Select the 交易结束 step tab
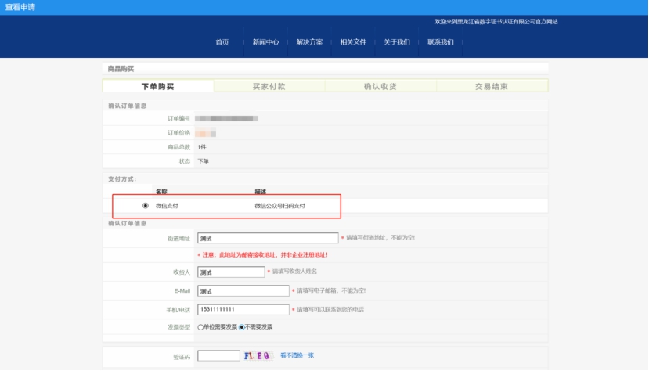Image resolution: width=649 pixels, height=371 pixels. [492, 86]
